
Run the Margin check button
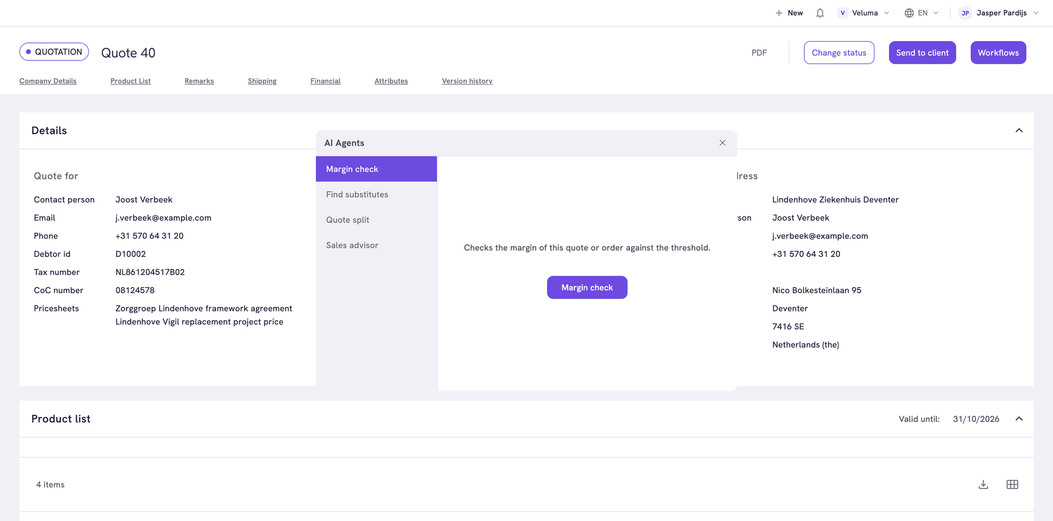587,288
